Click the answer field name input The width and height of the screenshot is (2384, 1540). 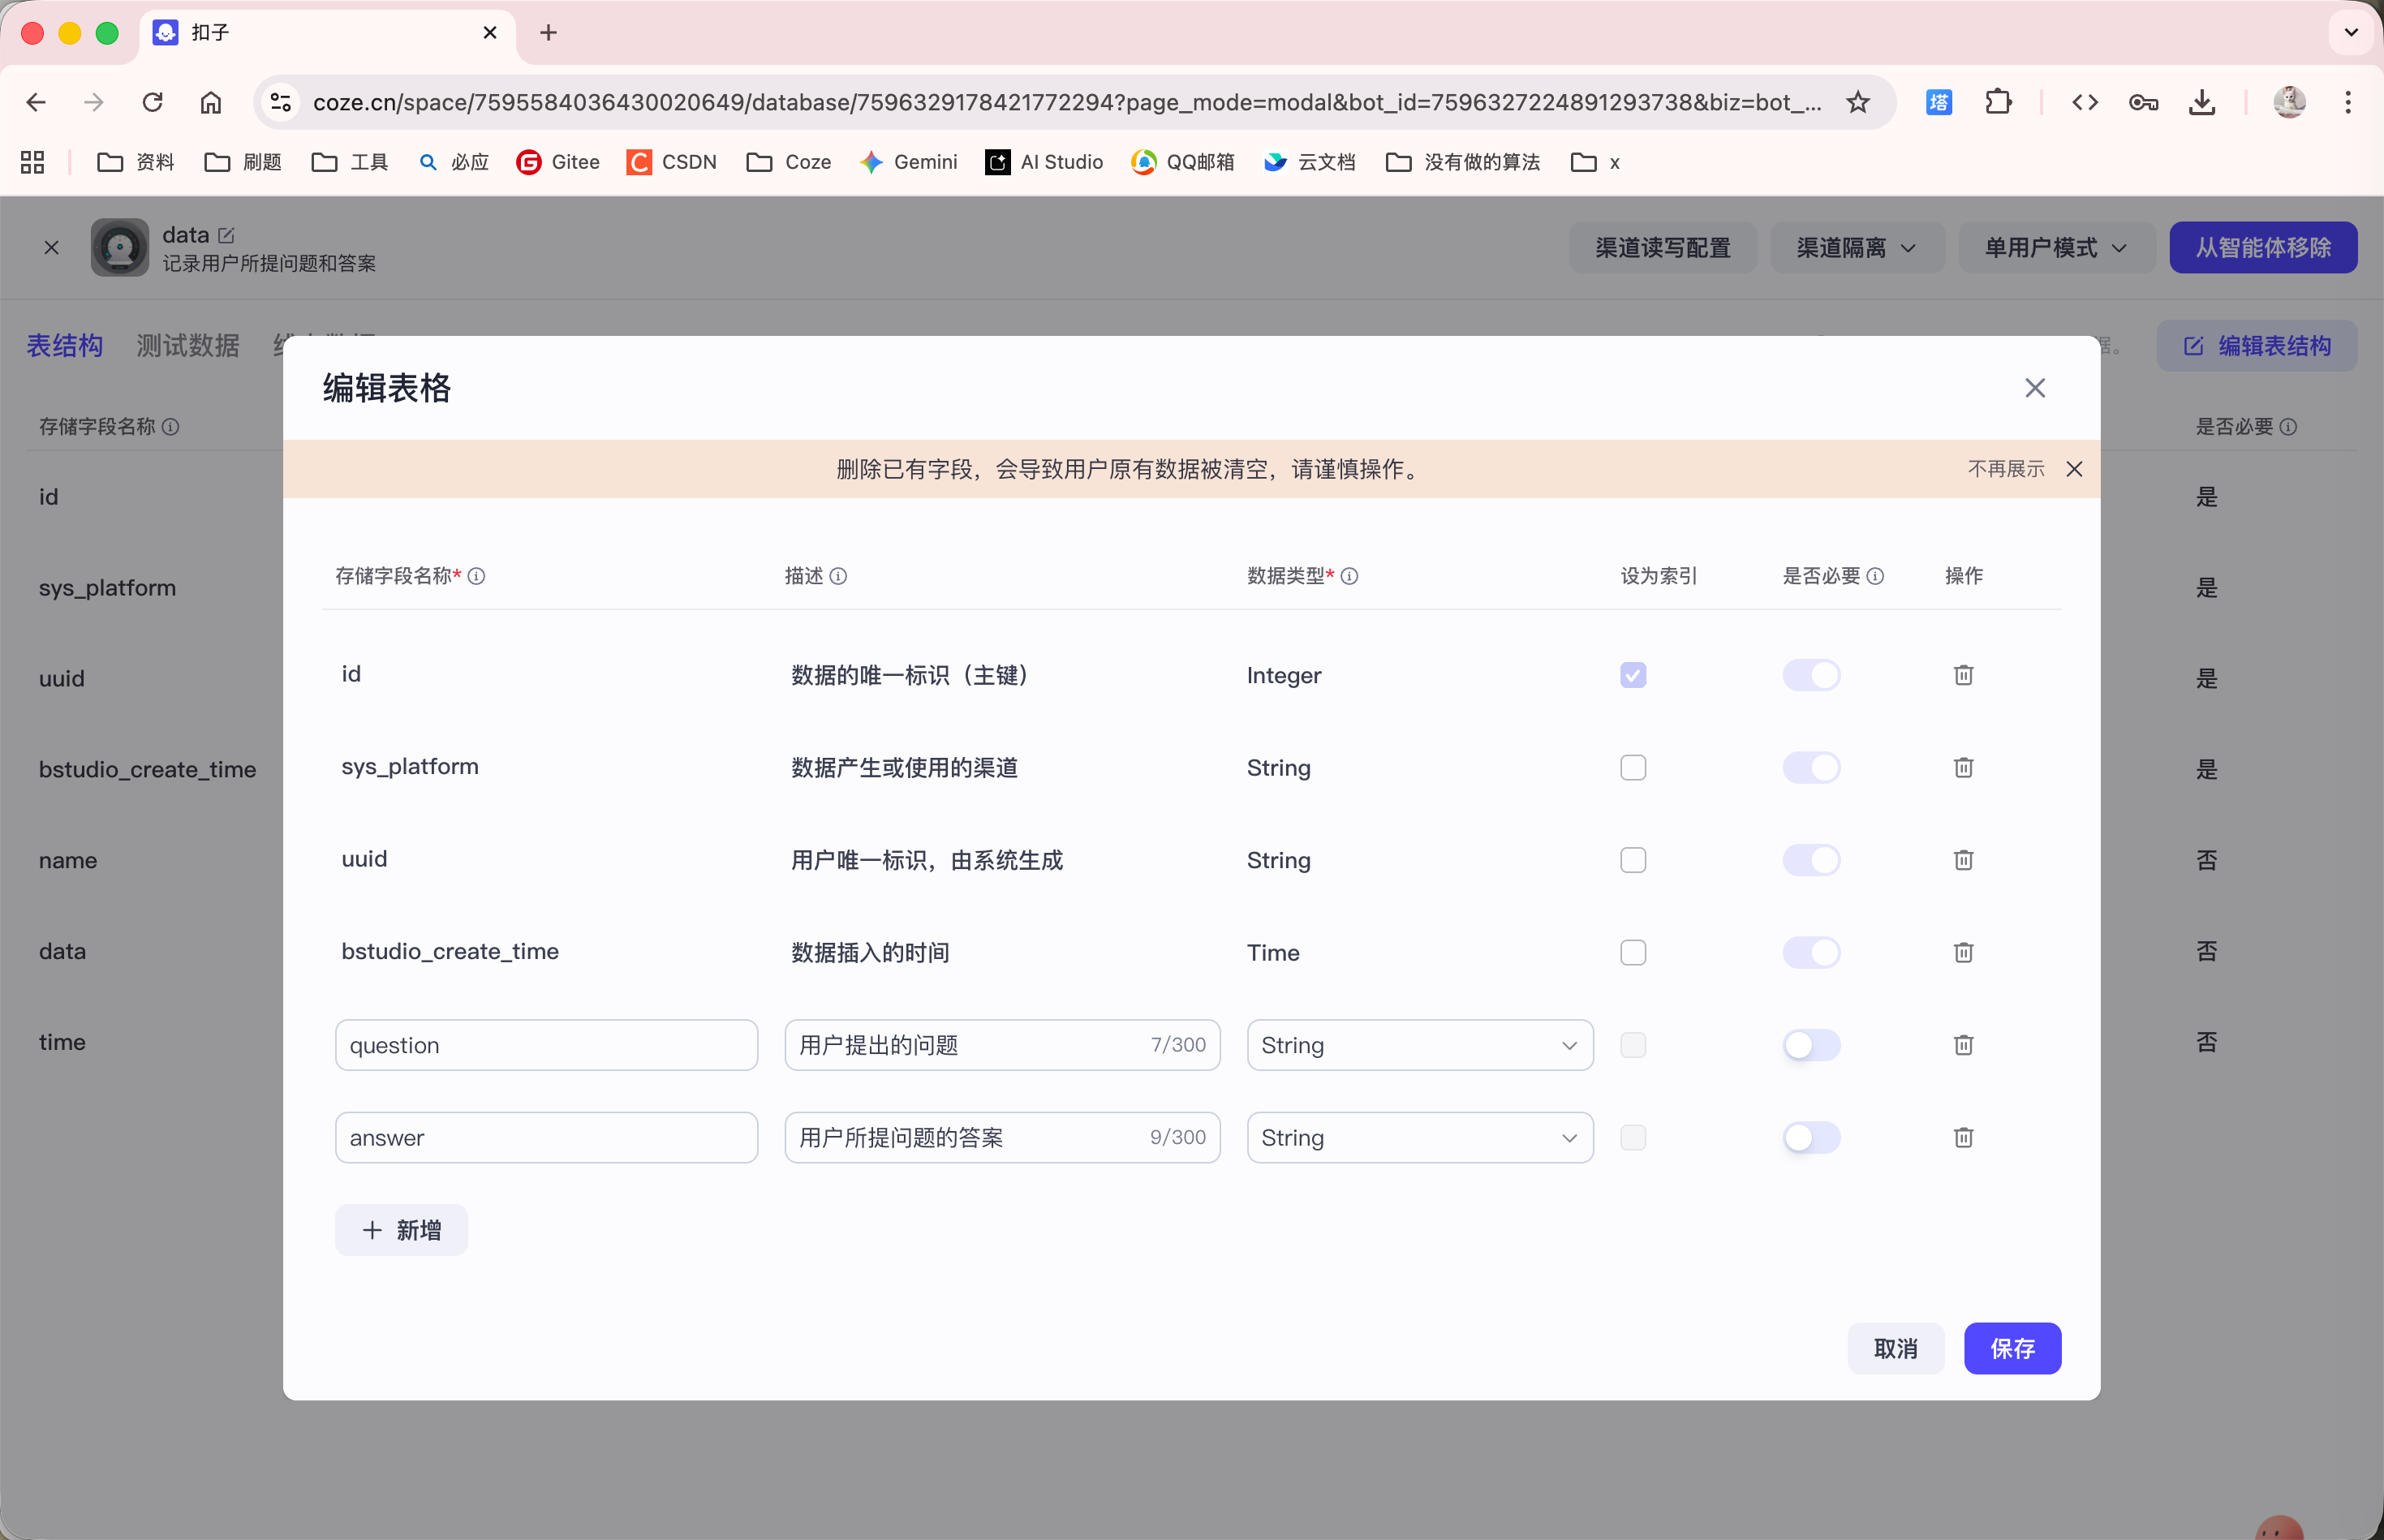click(546, 1137)
